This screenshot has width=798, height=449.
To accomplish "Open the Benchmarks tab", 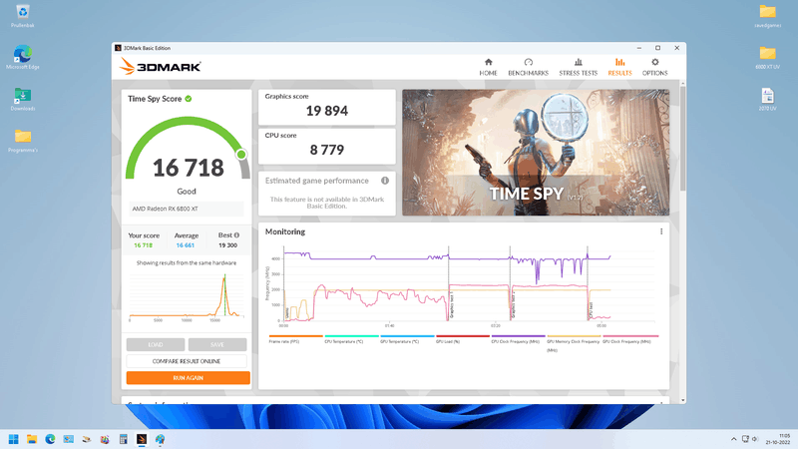I will pos(528,67).
